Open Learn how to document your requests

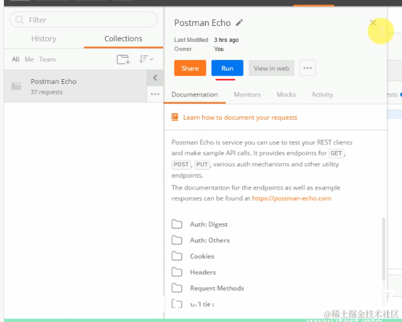[240, 117]
